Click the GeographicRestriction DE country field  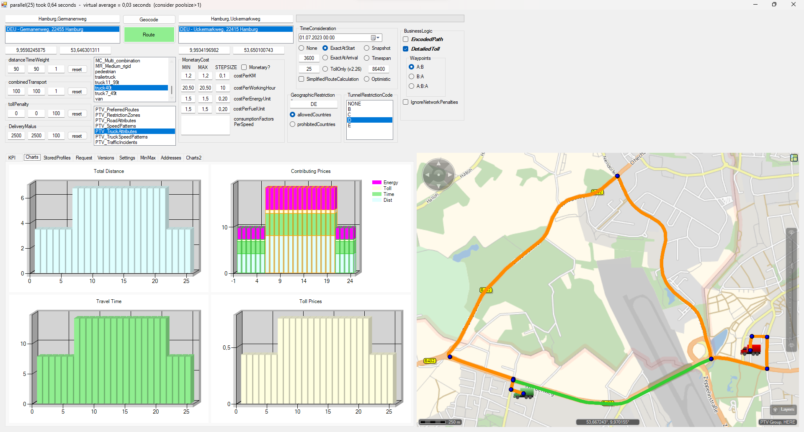[314, 104]
